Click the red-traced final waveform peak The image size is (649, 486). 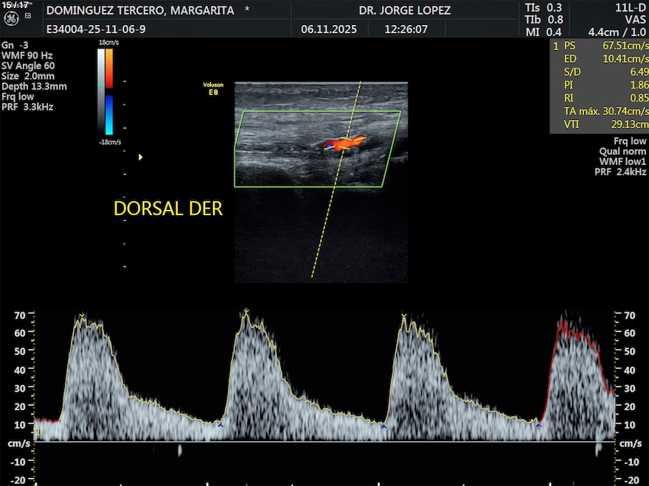[x=565, y=325]
